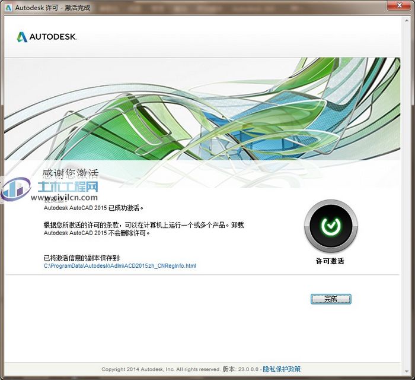415x380 pixels.
Task: Click the 感谢您激活 heading text
Action: coord(71,173)
